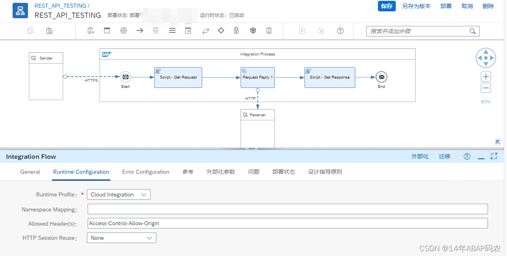Click the navigation compass control on canvas
Image resolution: width=507 pixels, height=256 pixels.
485,58
